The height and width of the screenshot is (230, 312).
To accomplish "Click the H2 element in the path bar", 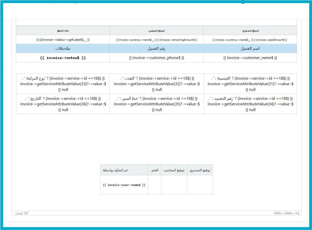I will click(297, 213).
